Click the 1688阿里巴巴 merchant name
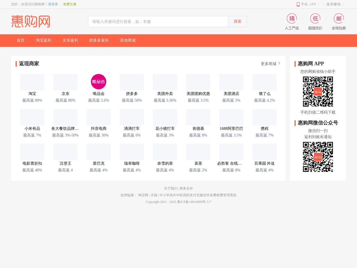Image resolution: width=357 pixels, height=268 pixels. [x=231, y=128]
